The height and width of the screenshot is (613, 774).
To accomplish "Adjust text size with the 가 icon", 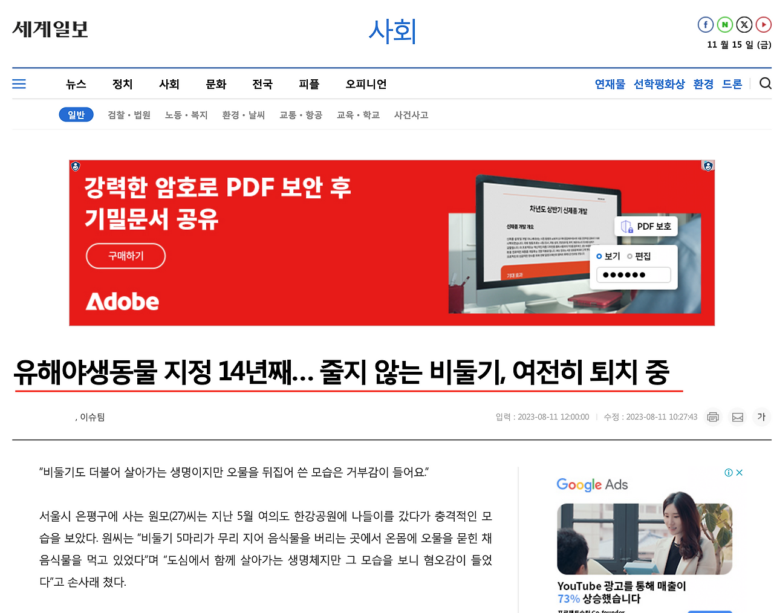I will point(761,417).
